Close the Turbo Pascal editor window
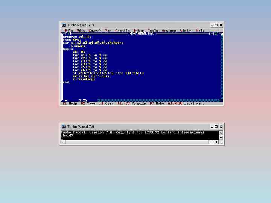The height and width of the screenshot is (203, 271). click(221, 25)
